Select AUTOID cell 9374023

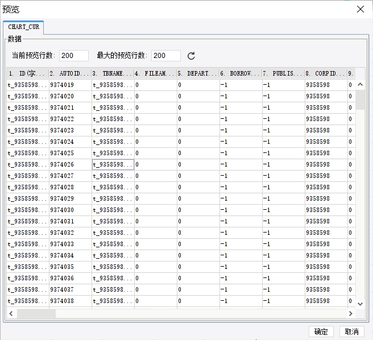[71, 130]
